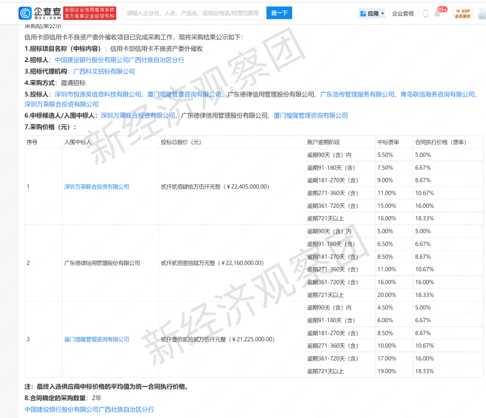Open notifications bell with 99+ badge
486x418 pixels.
coord(437,14)
